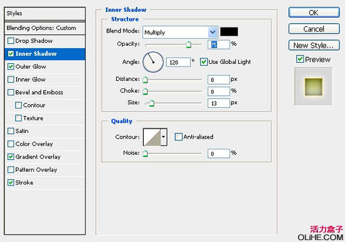The width and height of the screenshot is (345, 242).
Task: Open the contour picker dropdown arrow
Action: pyautogui.click(x=164, y=137)
